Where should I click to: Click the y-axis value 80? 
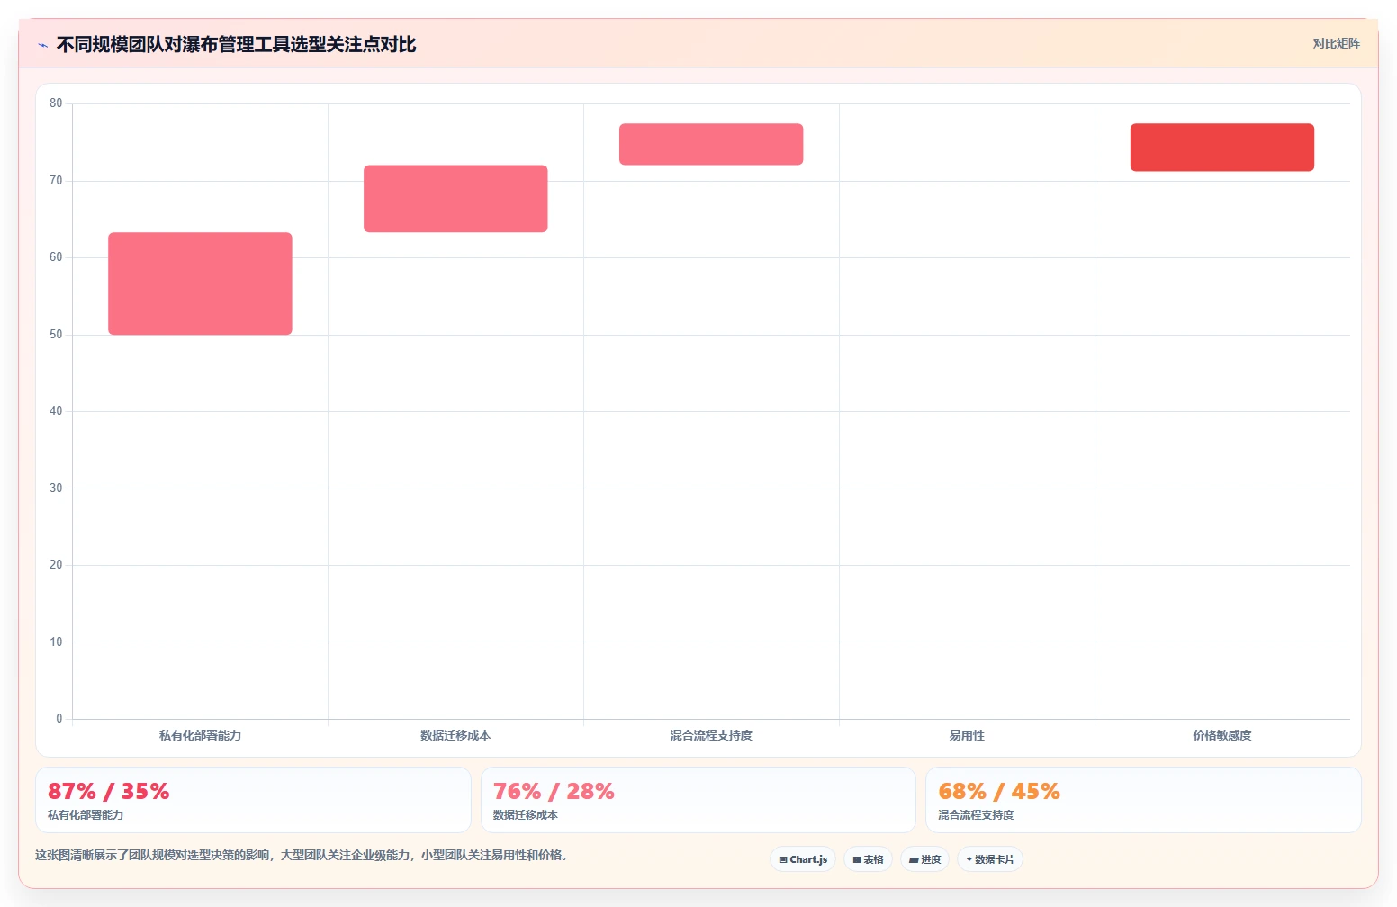click(x=56, y=103)
